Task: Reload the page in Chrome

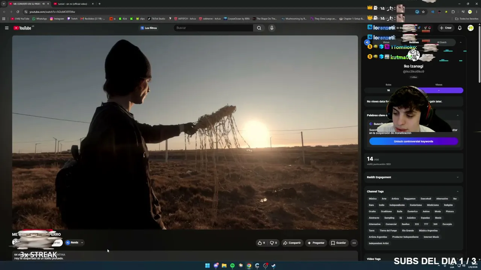Action: [x=18, y=12]
